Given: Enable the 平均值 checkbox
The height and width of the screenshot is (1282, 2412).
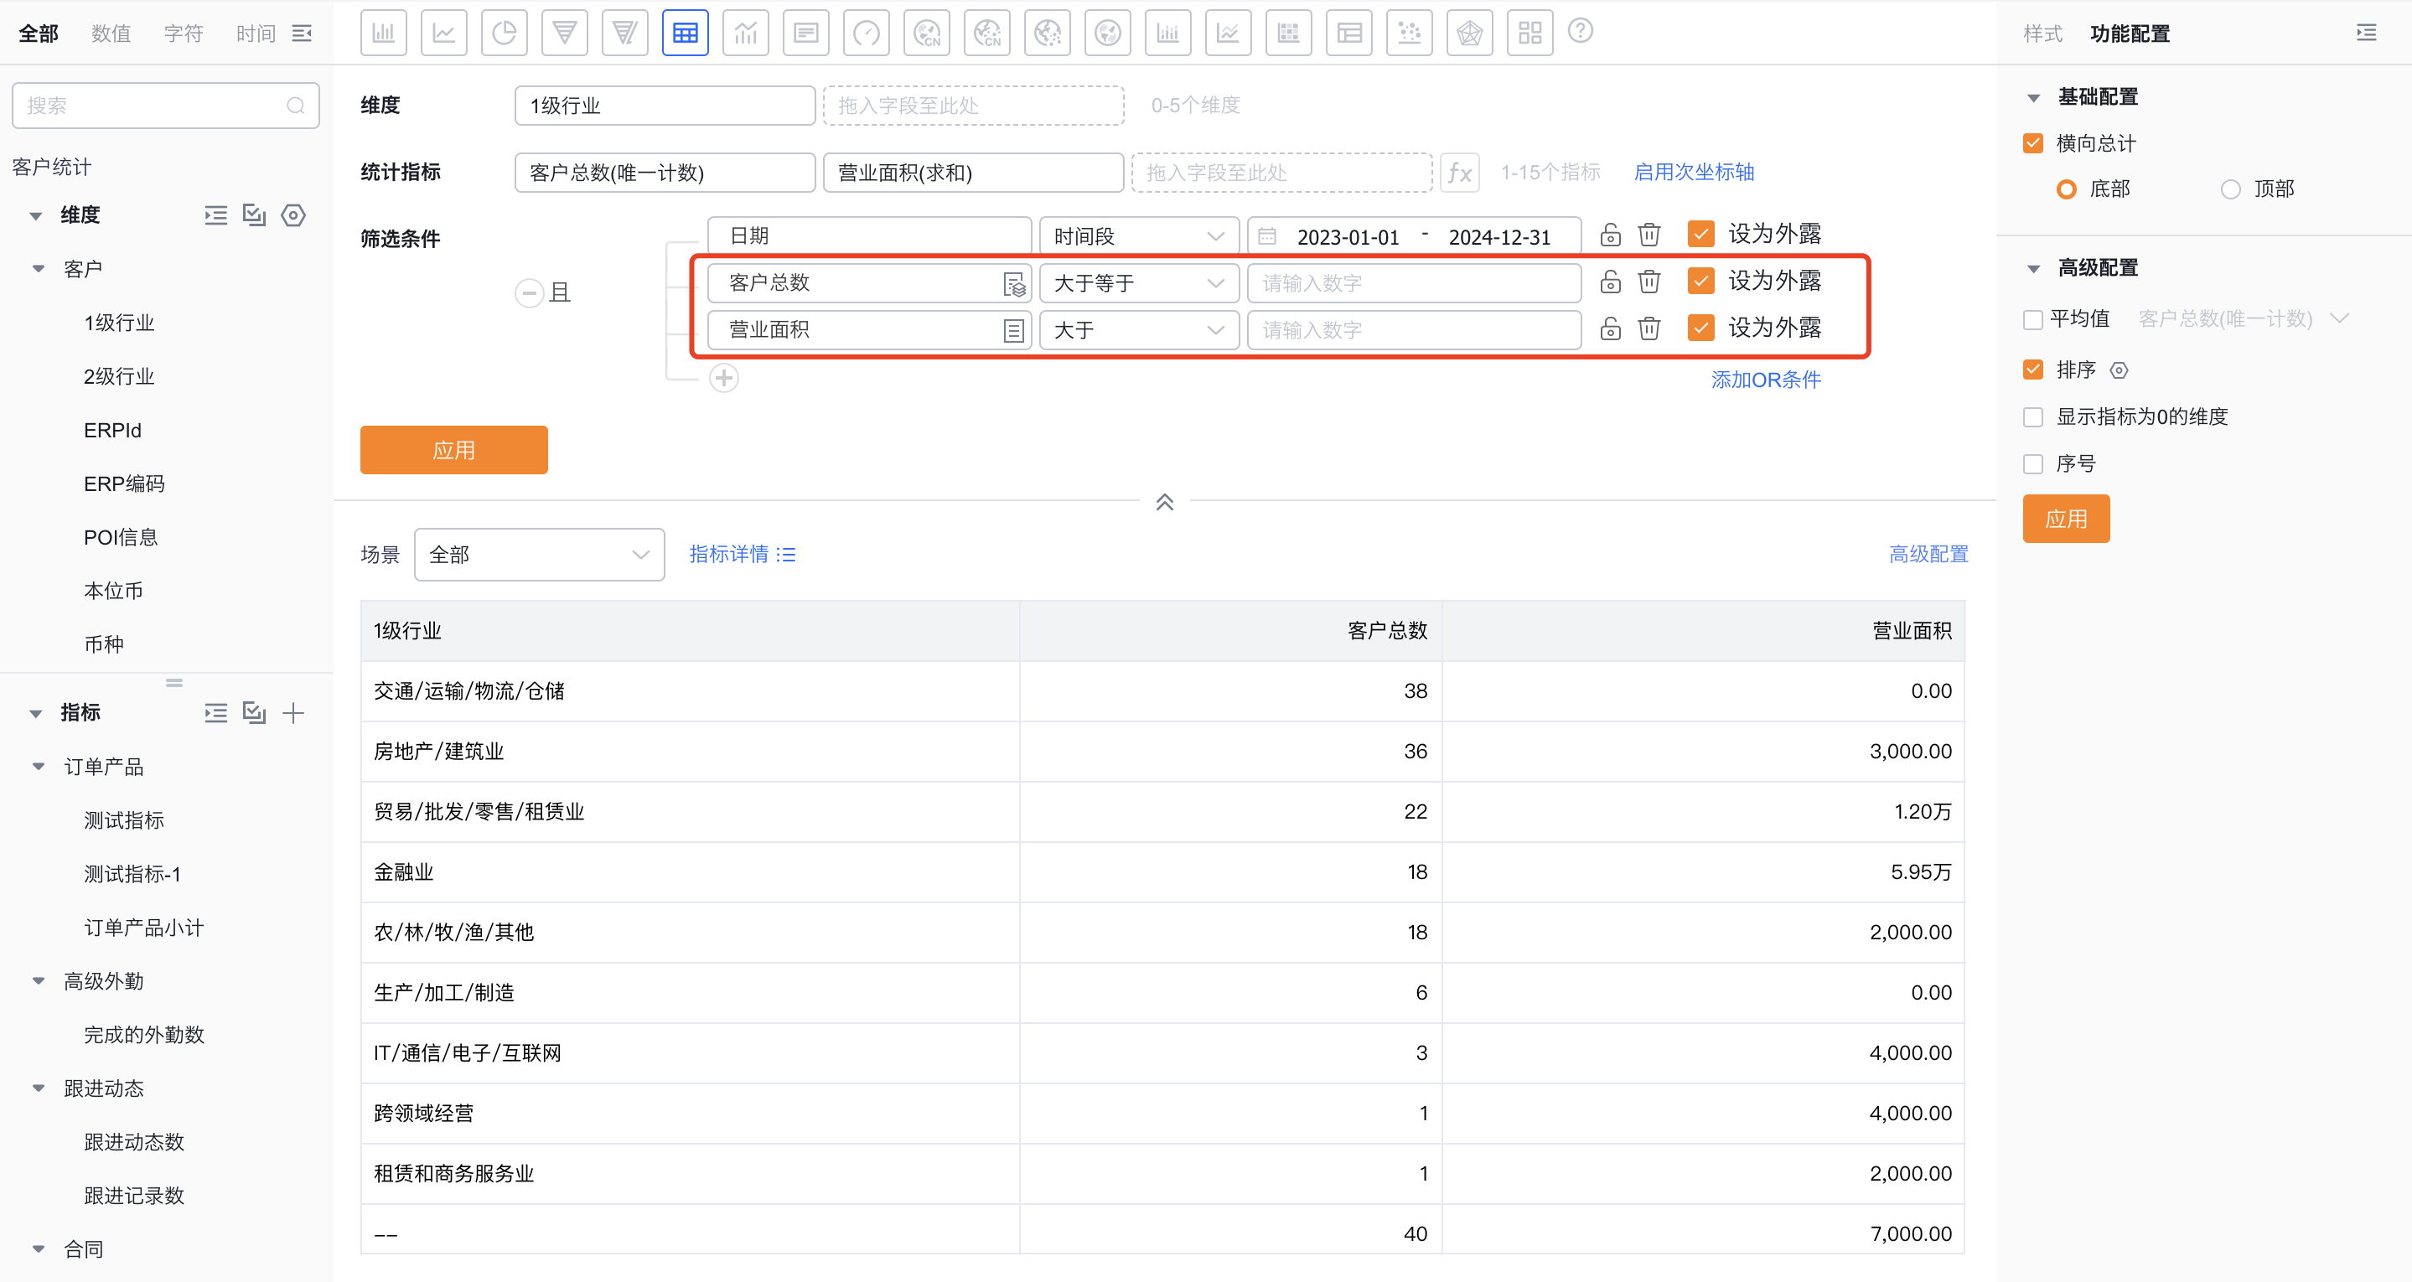Looking at the screenshot, I should pyautogui.click(x=2033, y=318).
